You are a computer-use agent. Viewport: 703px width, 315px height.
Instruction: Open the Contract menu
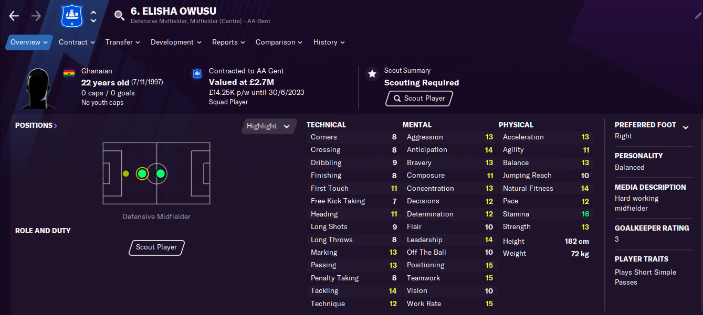(x=77, y=42)
